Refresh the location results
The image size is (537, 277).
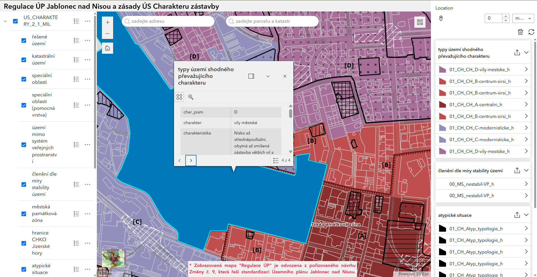531,32
